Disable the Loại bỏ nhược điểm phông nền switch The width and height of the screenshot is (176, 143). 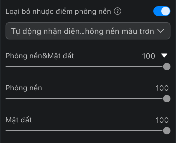(x=162, y=11)
